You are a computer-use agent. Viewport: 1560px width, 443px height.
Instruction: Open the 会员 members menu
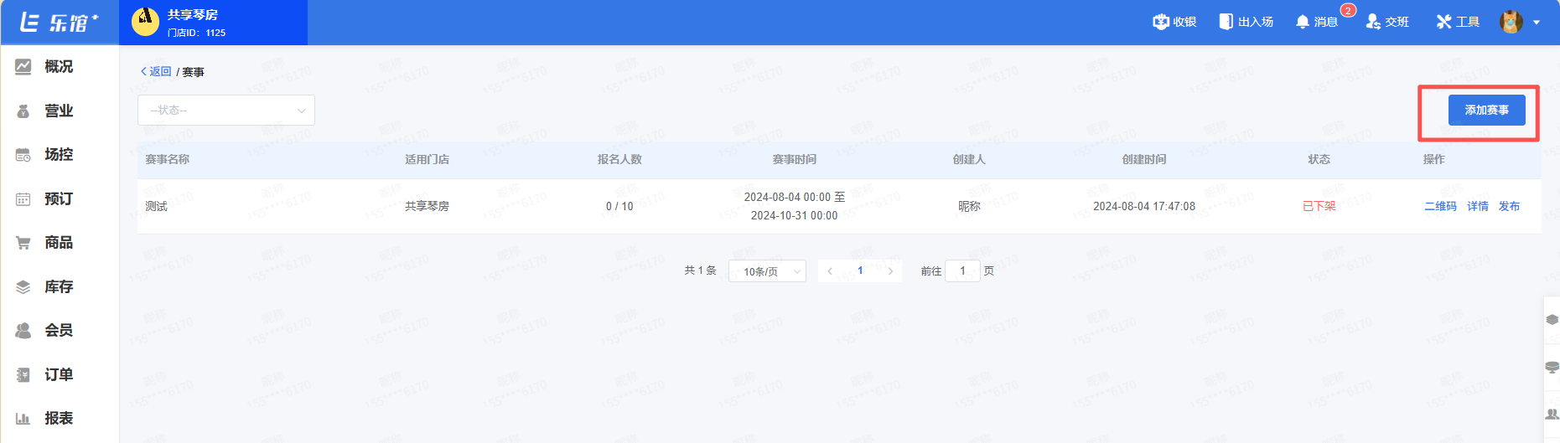point(58,331)
